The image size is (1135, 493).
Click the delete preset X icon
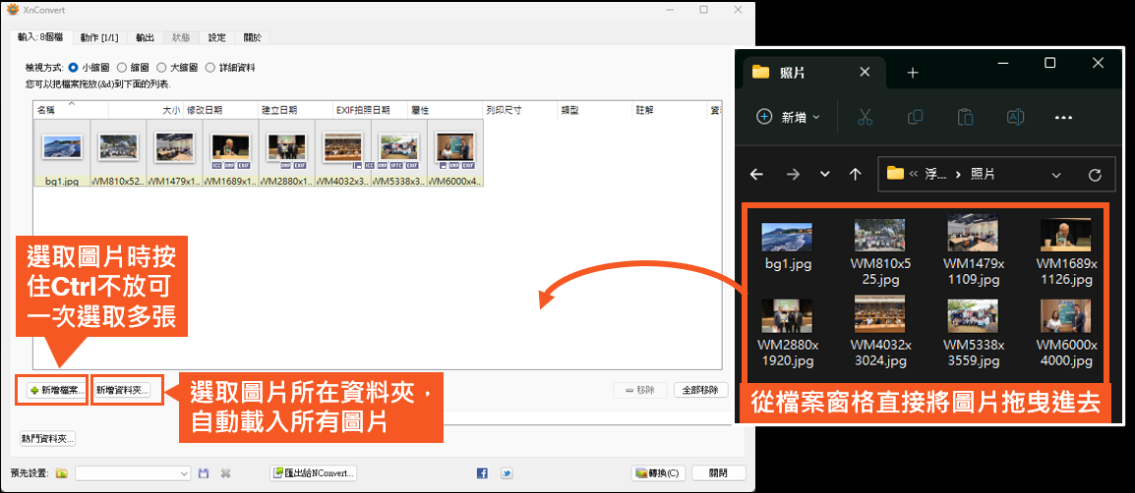point(226,473)
